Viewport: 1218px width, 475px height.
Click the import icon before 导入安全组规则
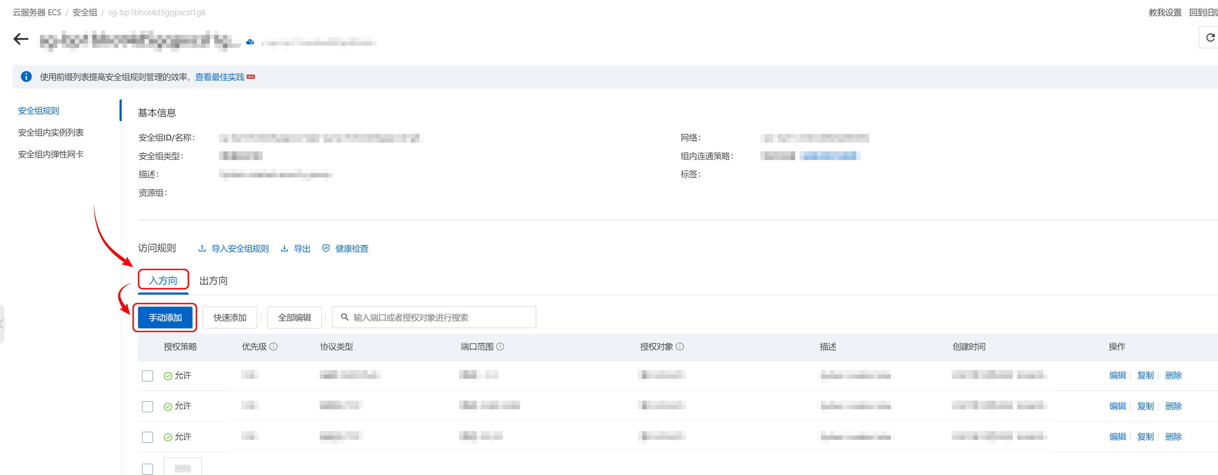pyautogui.click(x=202, y=248)
